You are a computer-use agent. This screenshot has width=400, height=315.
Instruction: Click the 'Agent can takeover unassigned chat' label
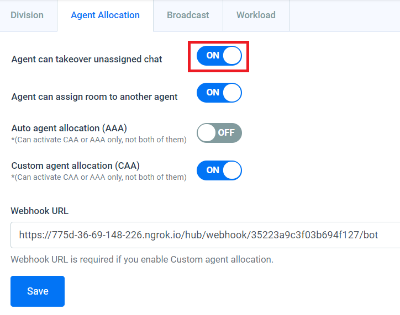pyautogui.click(x=87, y=60)
